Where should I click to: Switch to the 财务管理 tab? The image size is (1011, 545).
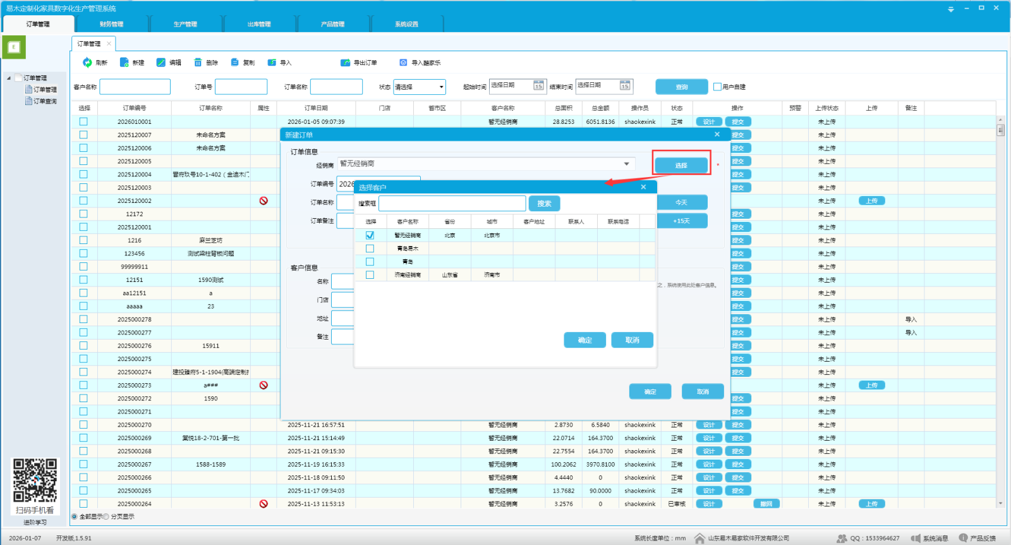(x=111, y=24)
